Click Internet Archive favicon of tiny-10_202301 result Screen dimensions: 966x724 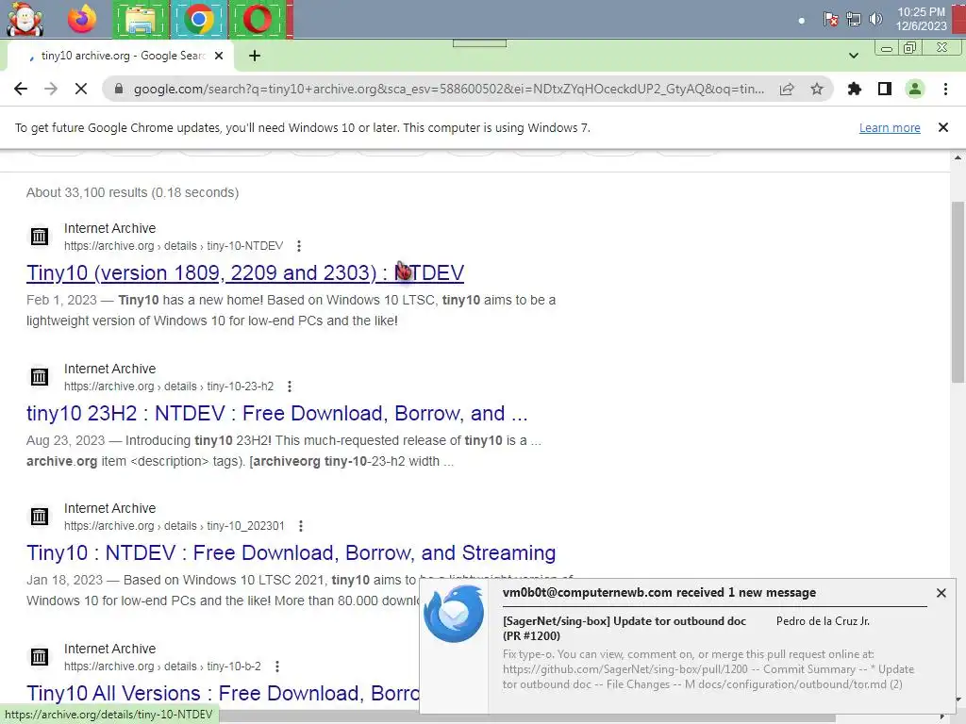(x=40, y=517)
